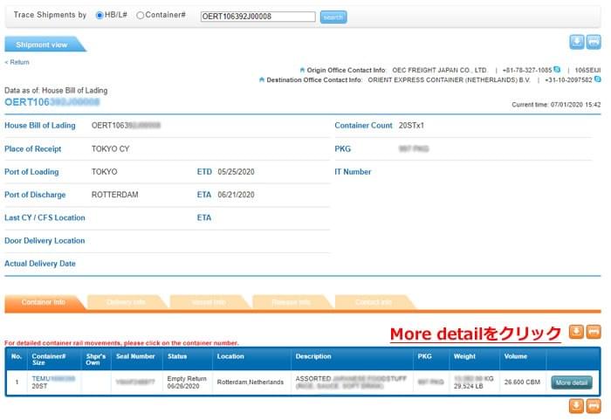The image size is (611, 420).
Task: Click the More detail button
Action: pyautogui.click(x=572, y=382)
